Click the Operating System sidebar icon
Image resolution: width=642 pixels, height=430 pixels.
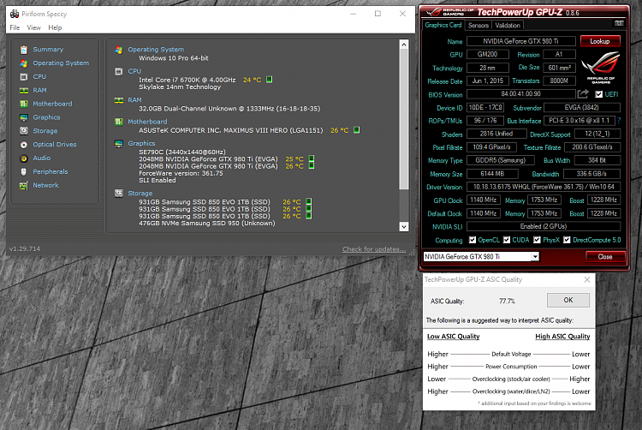(24, 63)
